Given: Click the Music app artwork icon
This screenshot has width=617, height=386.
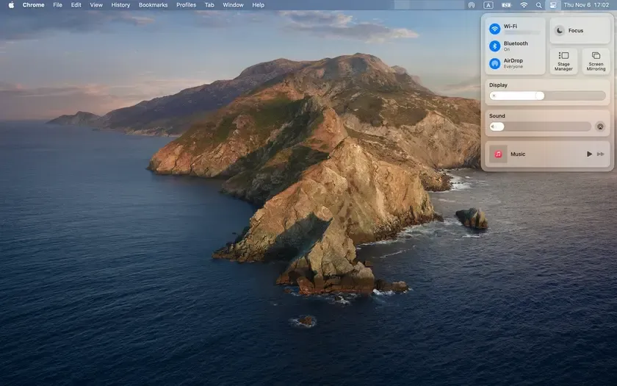Looking at the screenshot, I should 498,154.
